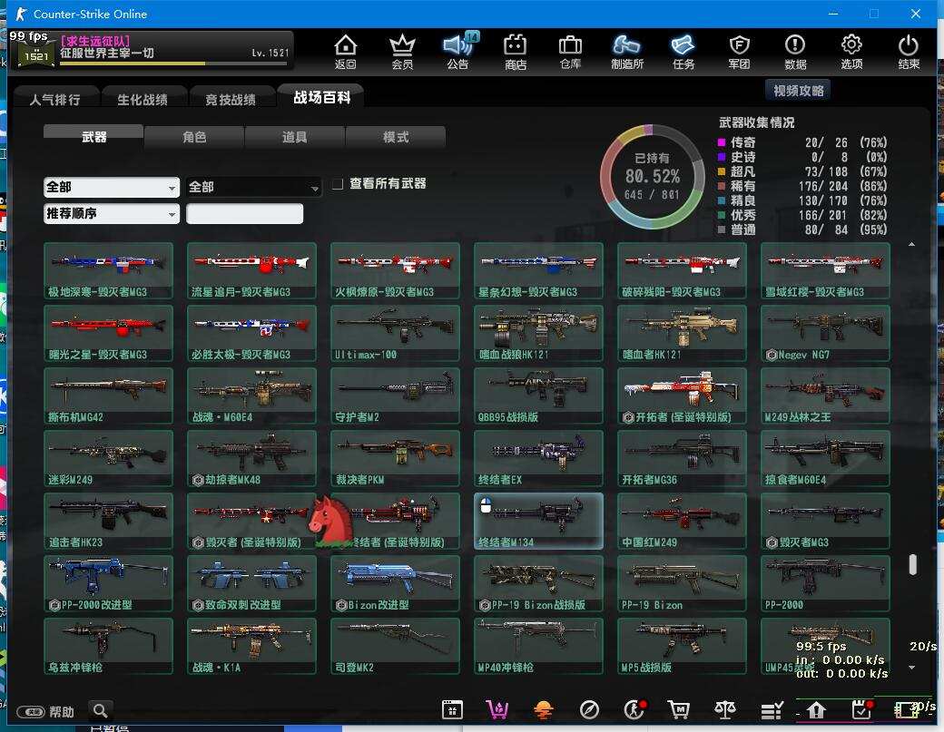The height and width of the screenshot is (732, 944).
Task: Click the 史诗 purple rarity swatch
Action: coord(722,157)
